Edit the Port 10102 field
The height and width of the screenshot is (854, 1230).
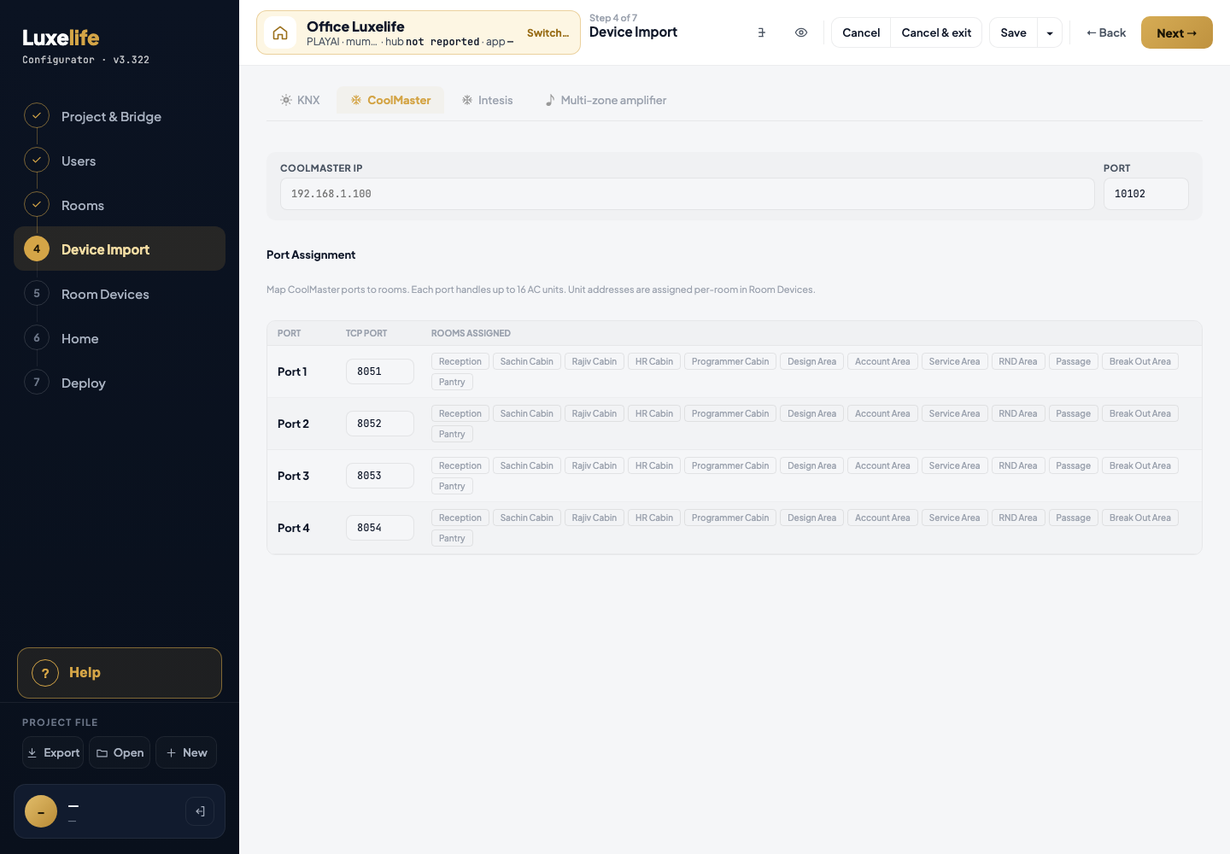[1145, 194]
